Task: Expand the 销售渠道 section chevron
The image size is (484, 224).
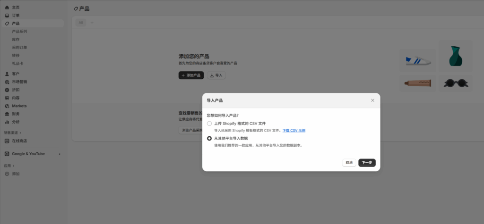Action: pyautogui.click(x=21, y=133)
